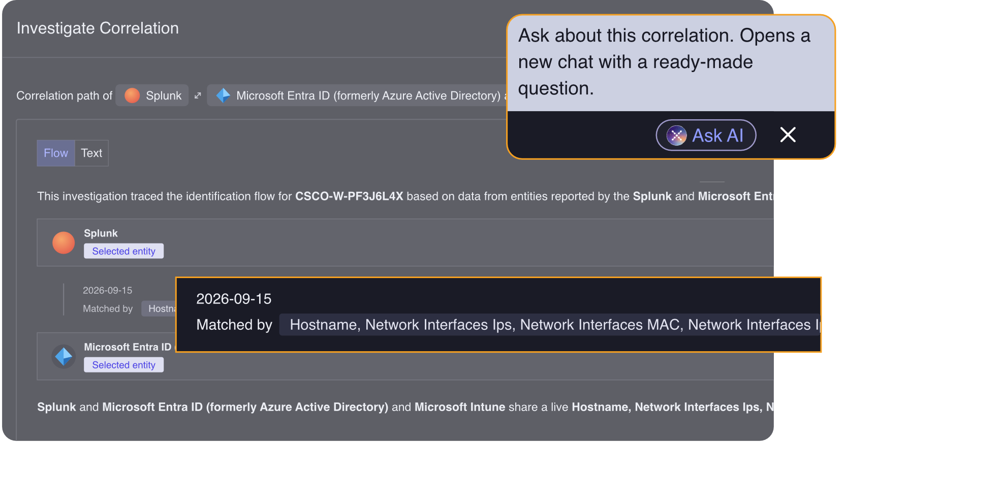1002x477 pixels.
Task: Click the large Splunk circle icon in flow card
Action: click(64, 243)
